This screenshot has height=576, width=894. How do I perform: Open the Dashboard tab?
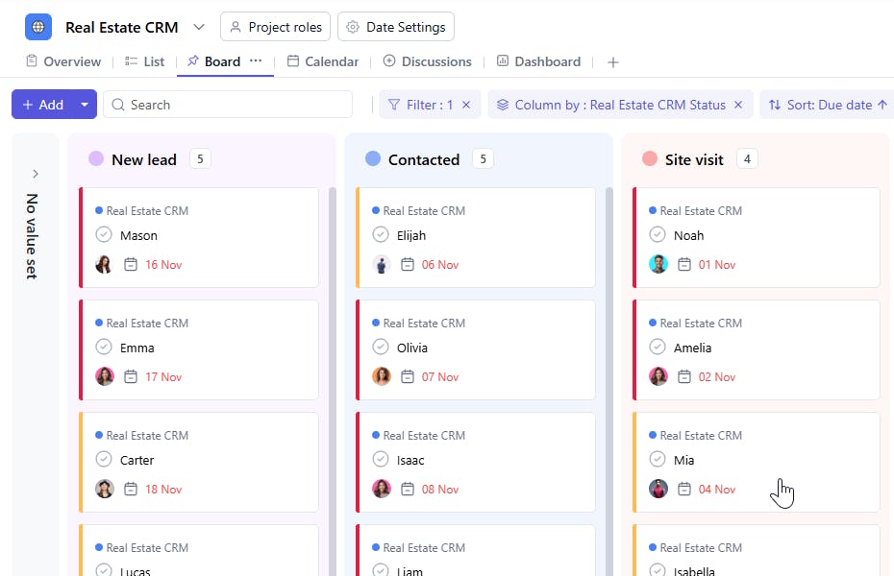(538, 61)
